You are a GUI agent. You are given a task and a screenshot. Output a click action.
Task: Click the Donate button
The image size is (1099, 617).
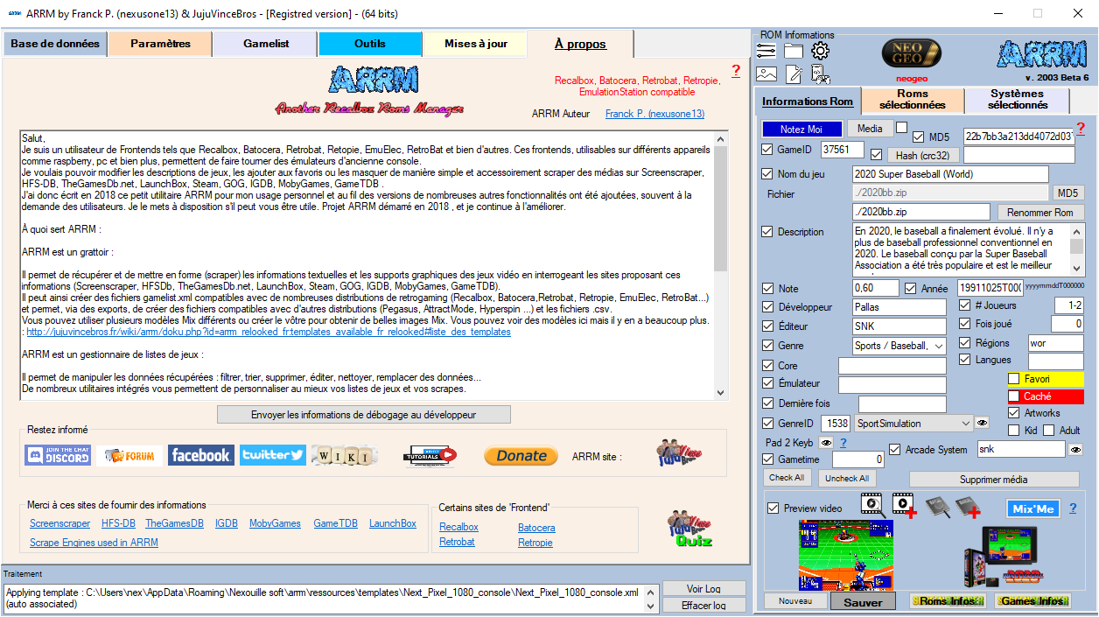click(x=521, y=455)
